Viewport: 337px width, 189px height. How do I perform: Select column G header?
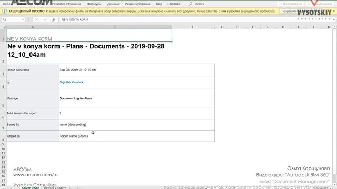268,27
